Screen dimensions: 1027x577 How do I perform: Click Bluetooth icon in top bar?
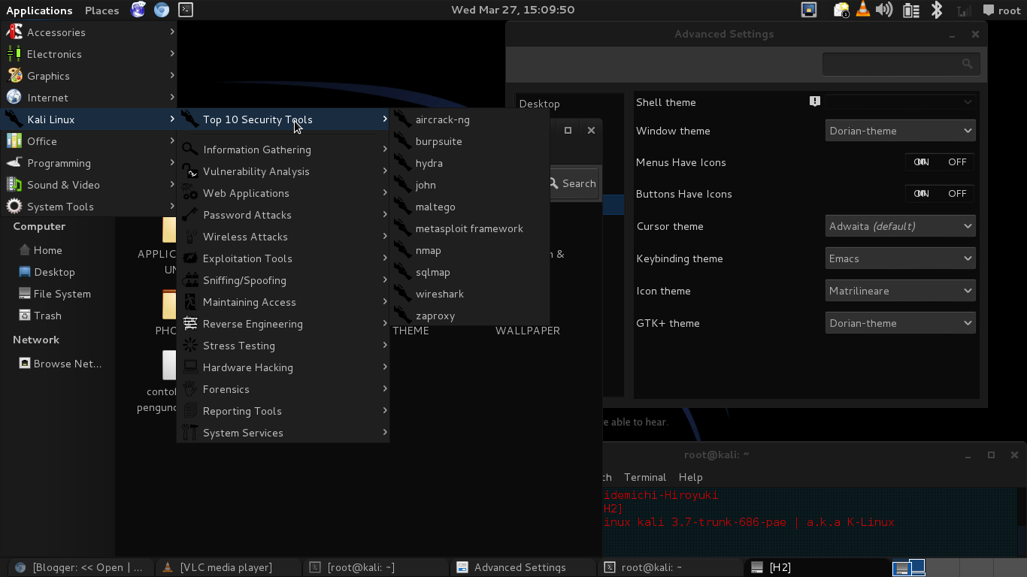click(x=937, y=10)
